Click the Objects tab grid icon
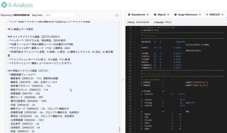Viewport: 227px width, 133px height. [x=155, y=15]
